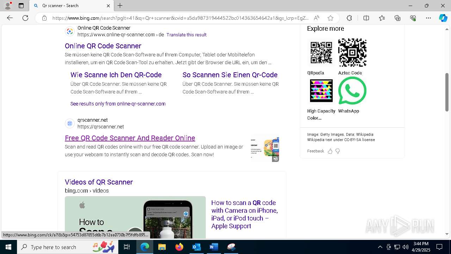Show hidden system tray icons
This screenshot has height=254, width=451.
click(x=380, y=247)
